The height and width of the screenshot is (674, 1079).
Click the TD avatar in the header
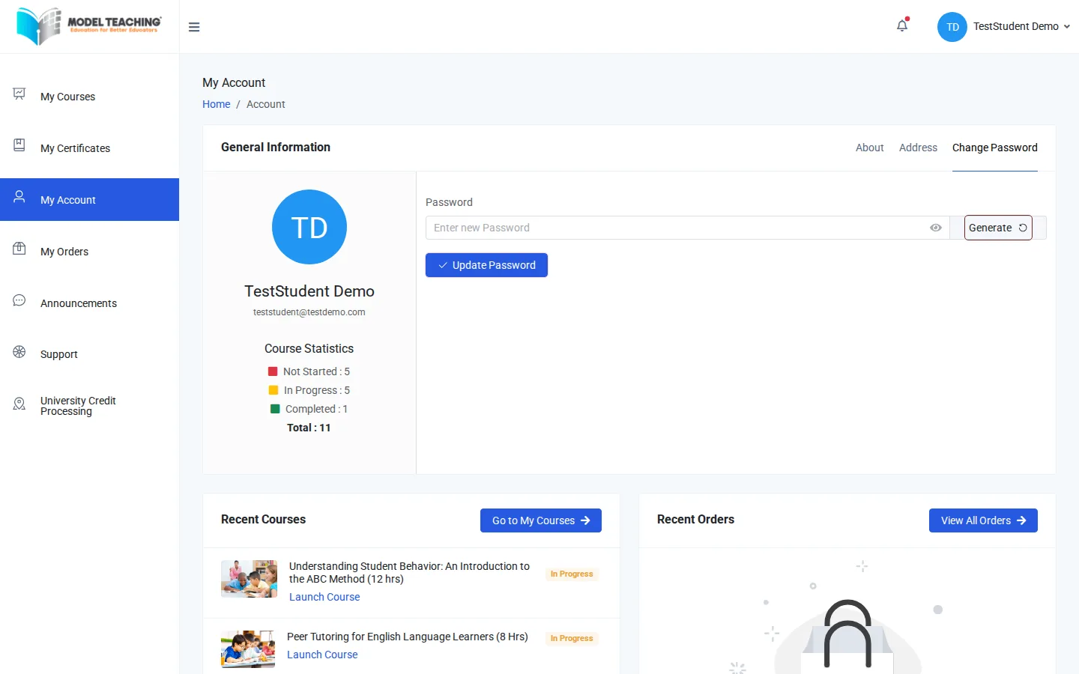952,27
